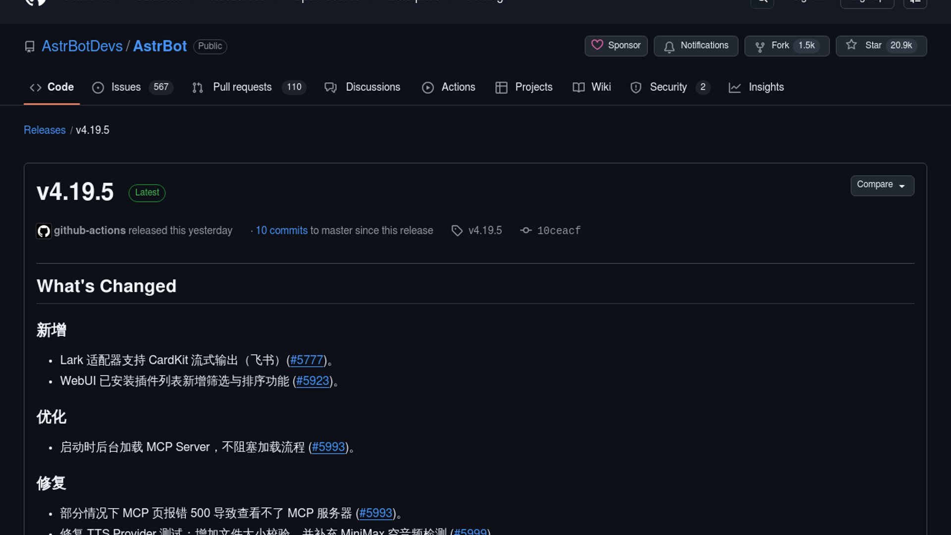Image resolution: width=951 pixels, height=535 pixels.
Task: Click the github-actions avatar icon
Action: 44,231
